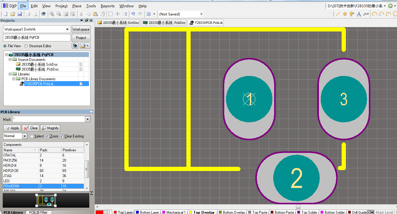
Task: Click the Project button
Action: (81, 38)
